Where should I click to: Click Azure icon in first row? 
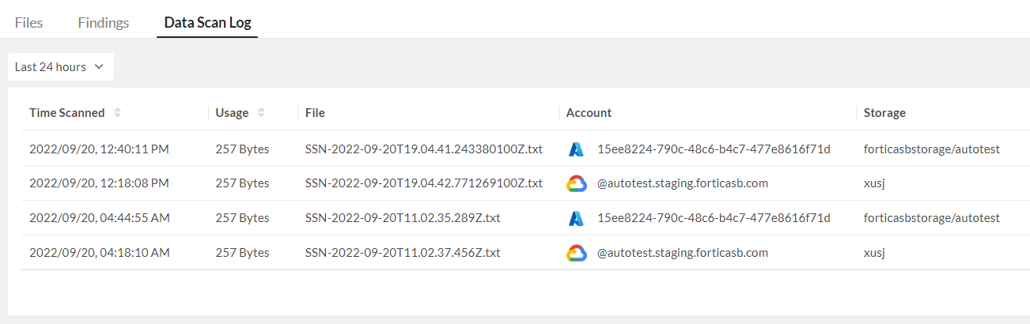point(576,149)
